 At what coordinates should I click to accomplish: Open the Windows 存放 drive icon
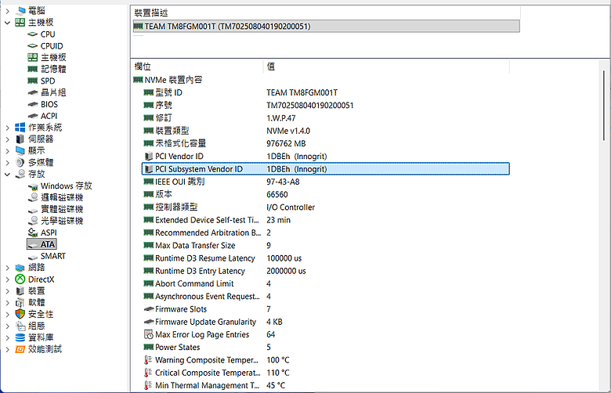pyautogui.click(x=33, y=186)
